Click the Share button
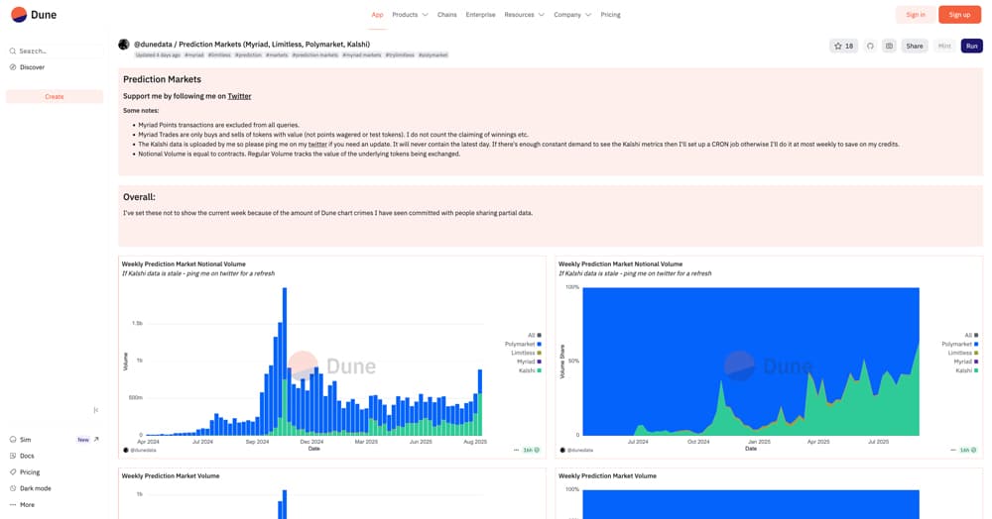992x519 pixels. [915, 47]
